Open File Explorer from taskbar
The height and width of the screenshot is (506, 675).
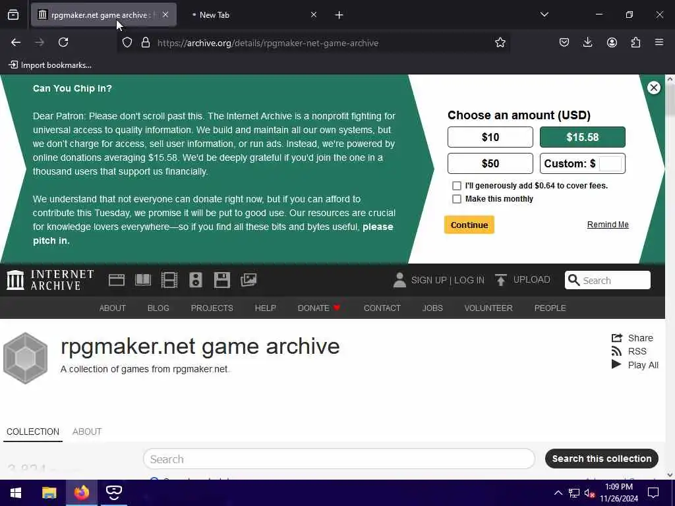[49, 493]
